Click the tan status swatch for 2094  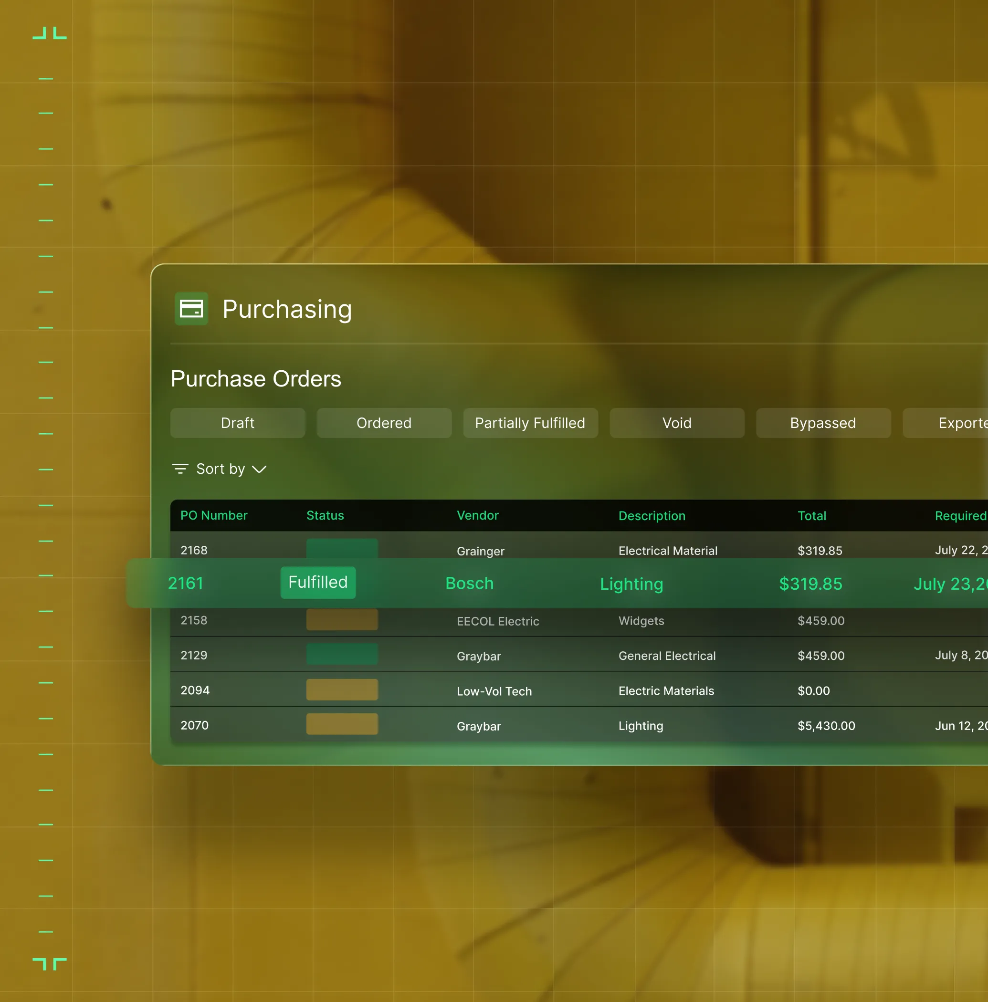pos(342,690)
